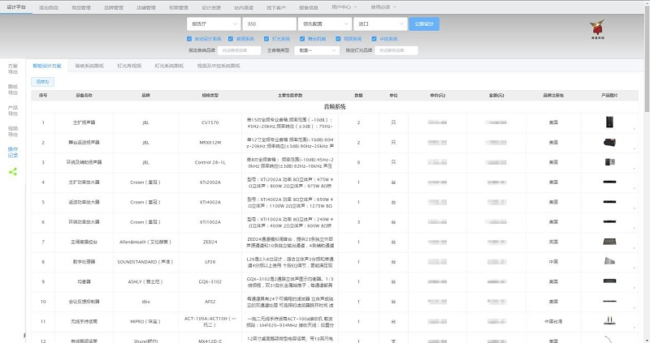Open product image for XTi4002A row
Viewport: 650px width, 343px height.
(609, 202)
